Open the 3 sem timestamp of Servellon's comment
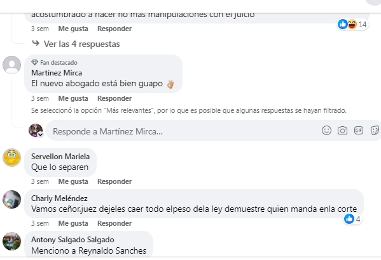This screenshot has width=381, height=260. click(40, 181)
